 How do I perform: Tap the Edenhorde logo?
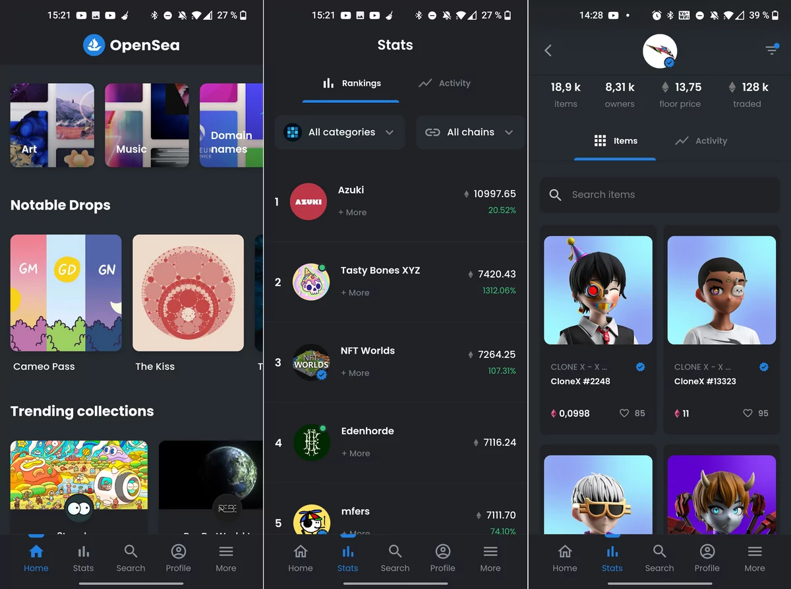coord(312,443)
